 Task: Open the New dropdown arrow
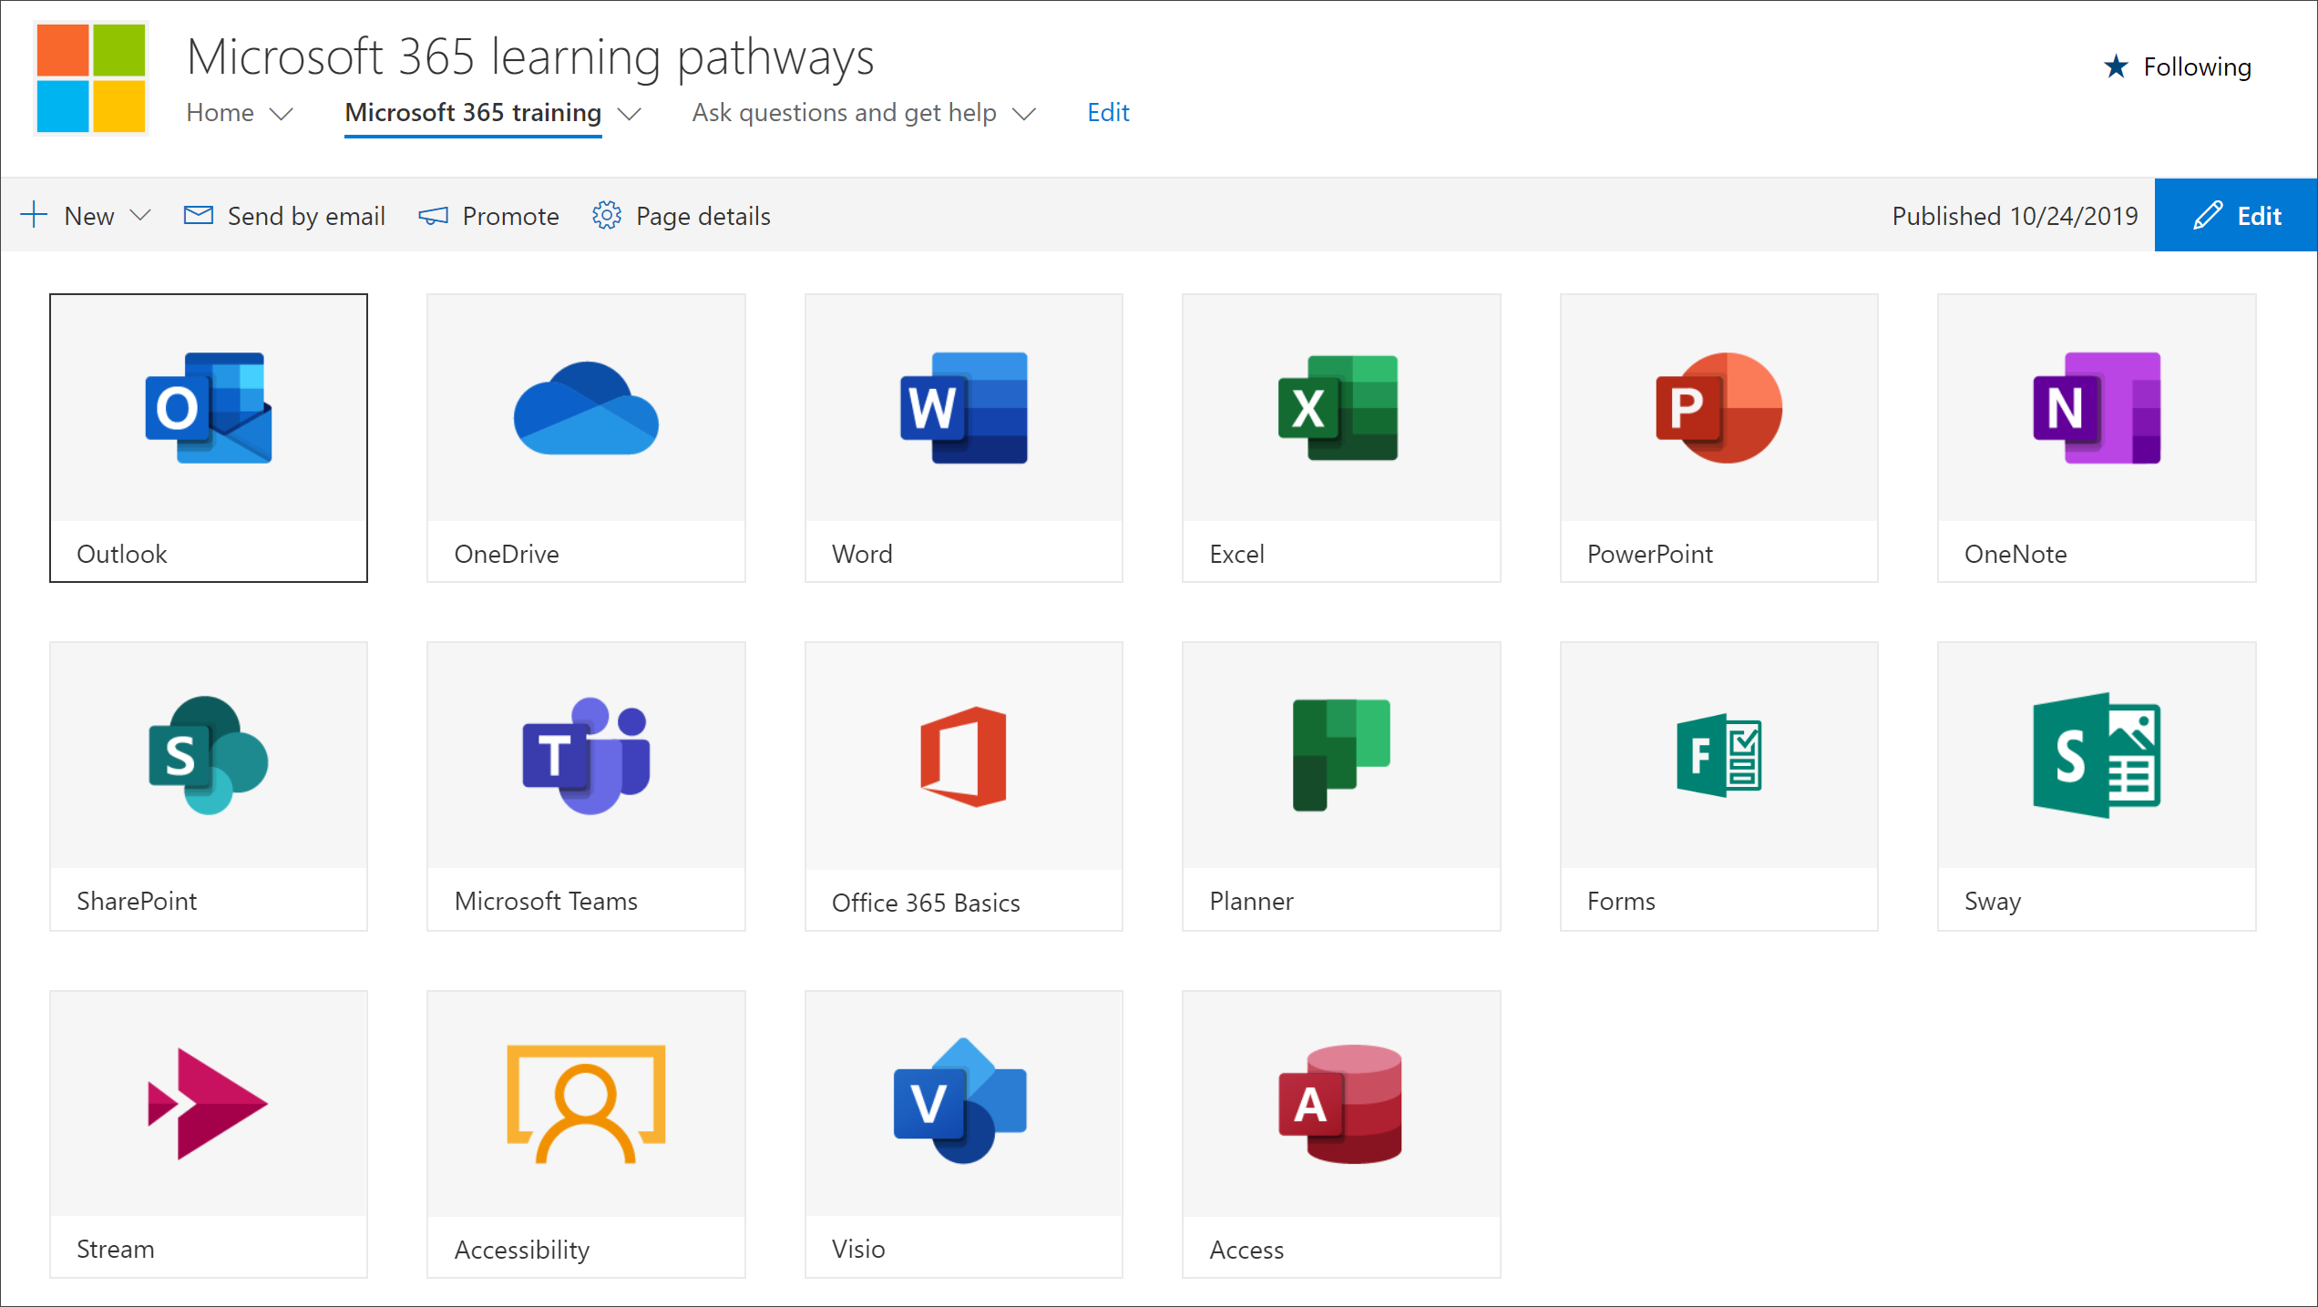pos(140,216)
